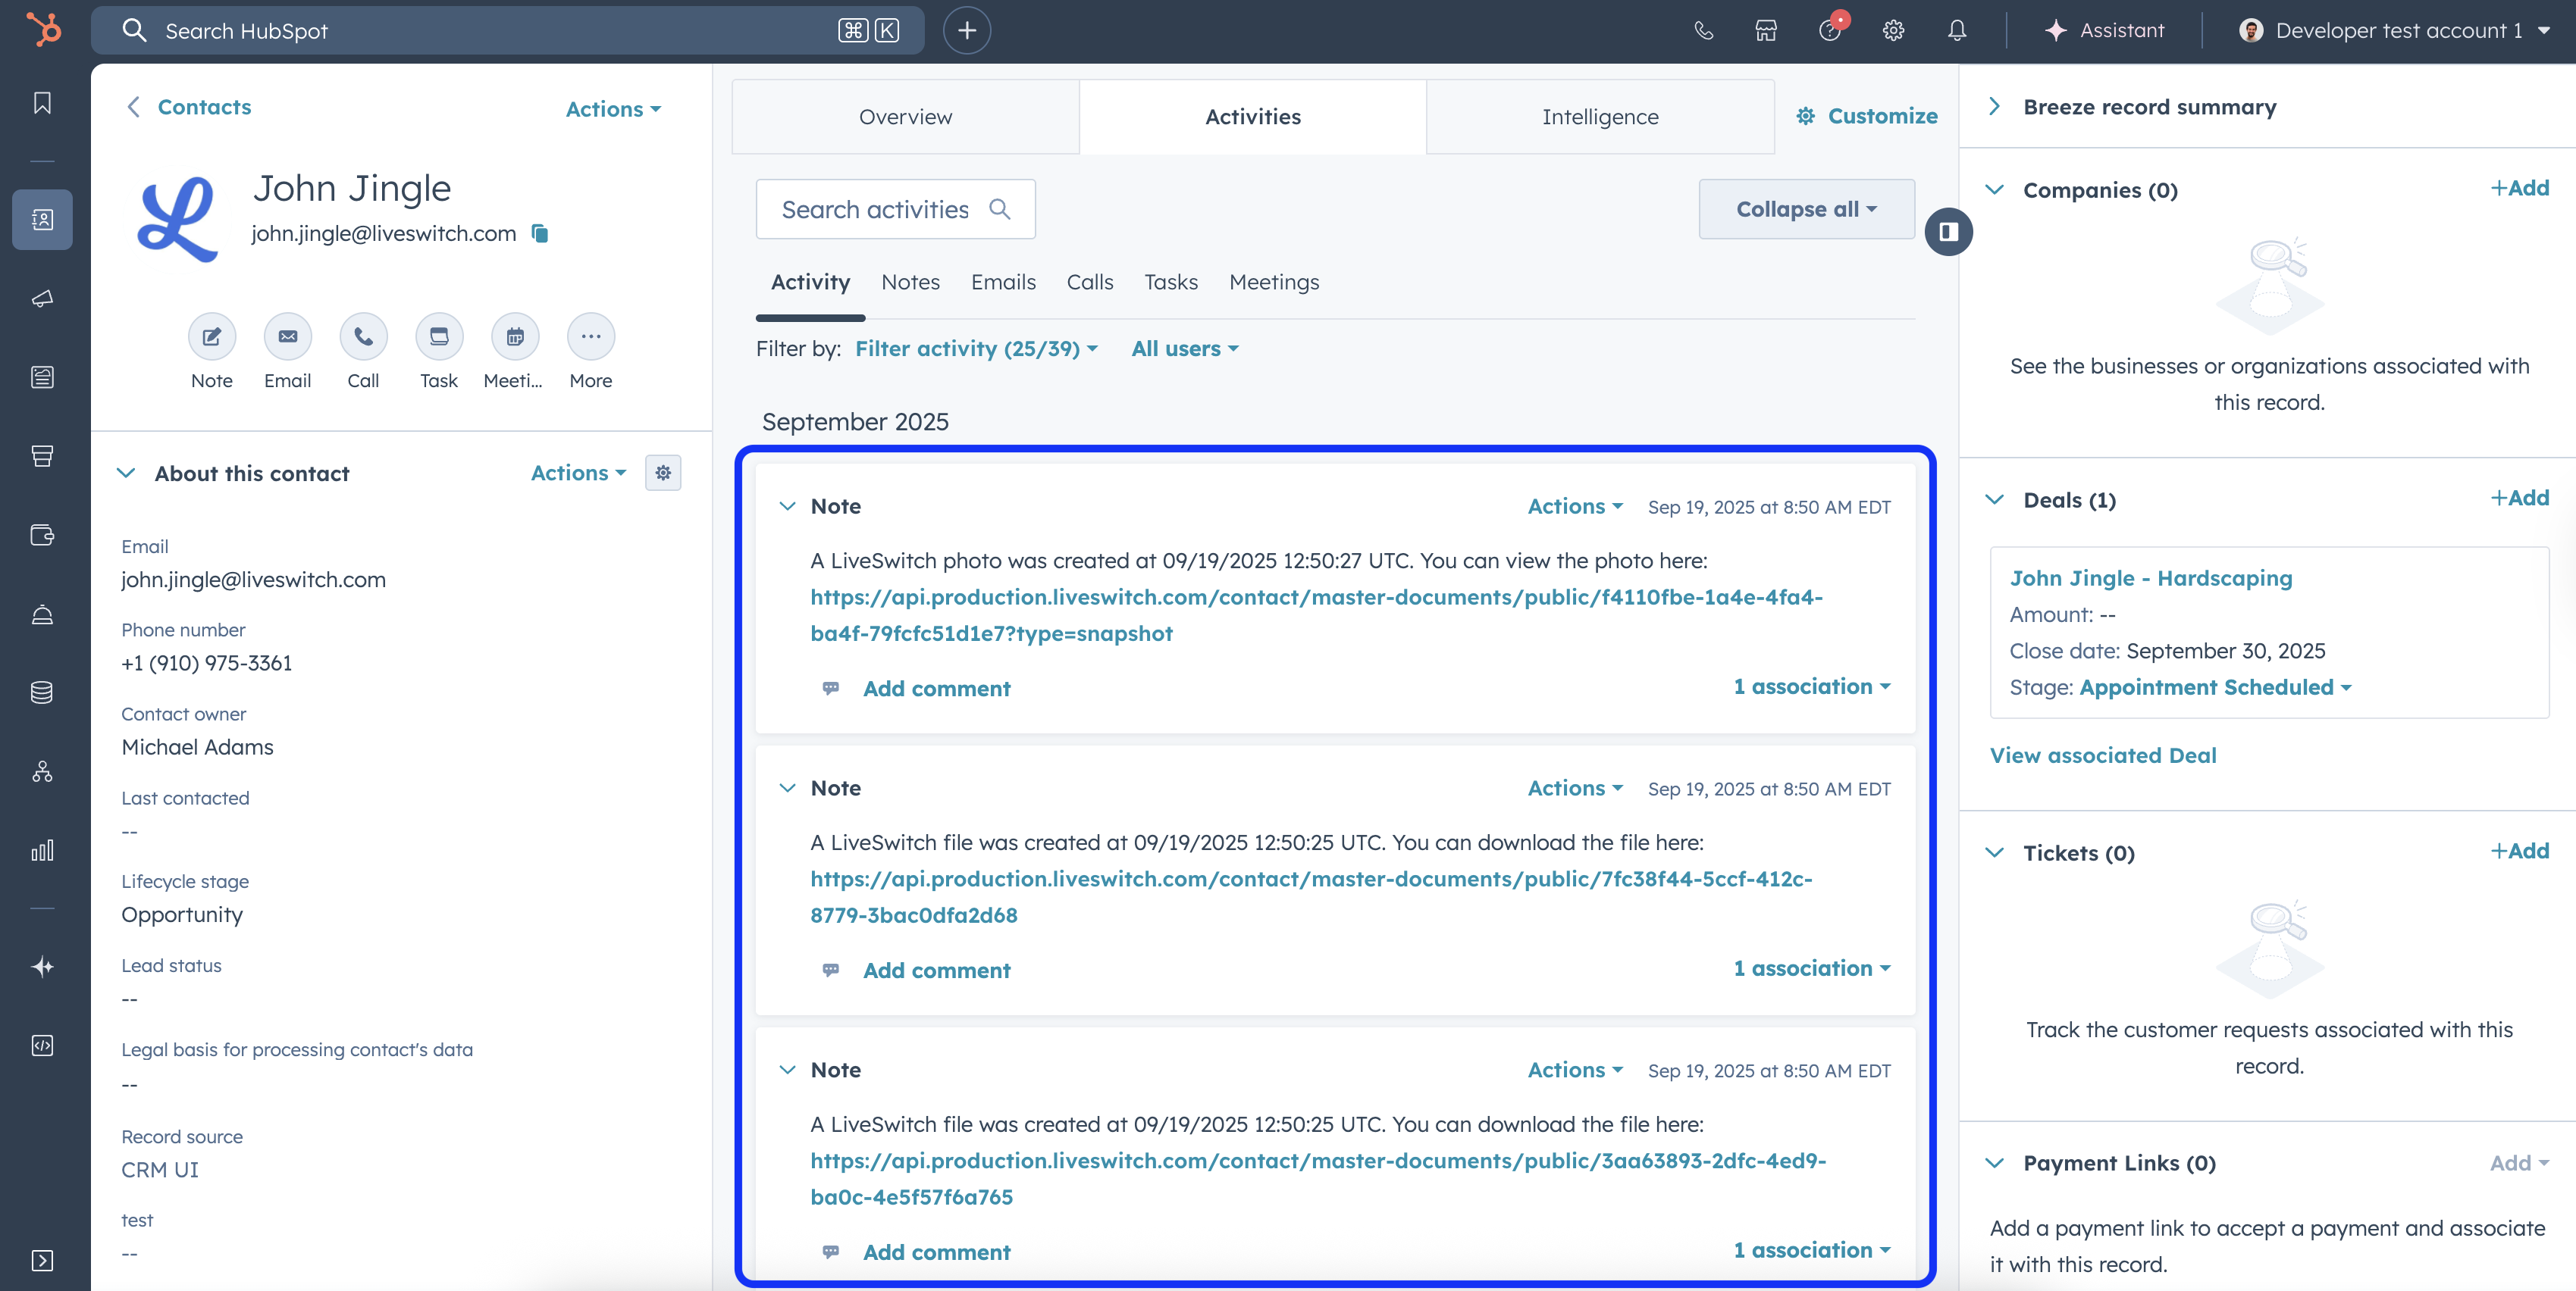
Task: Click the Call phone icon button
Action: pyautogui.click(x=363, y=336)
